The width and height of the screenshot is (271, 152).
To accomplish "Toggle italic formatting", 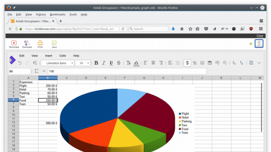I will click(104, 63).
